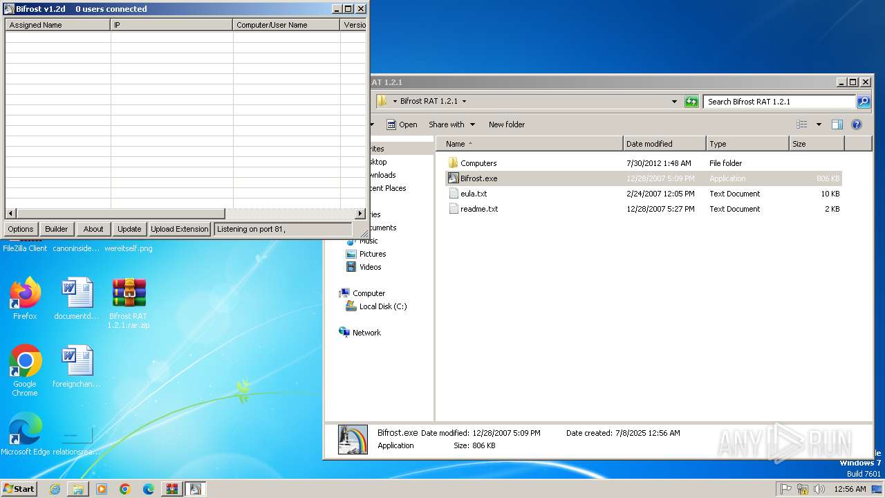Select the eula.txt file icon
The image size is (885, 498).
[453, 194]
